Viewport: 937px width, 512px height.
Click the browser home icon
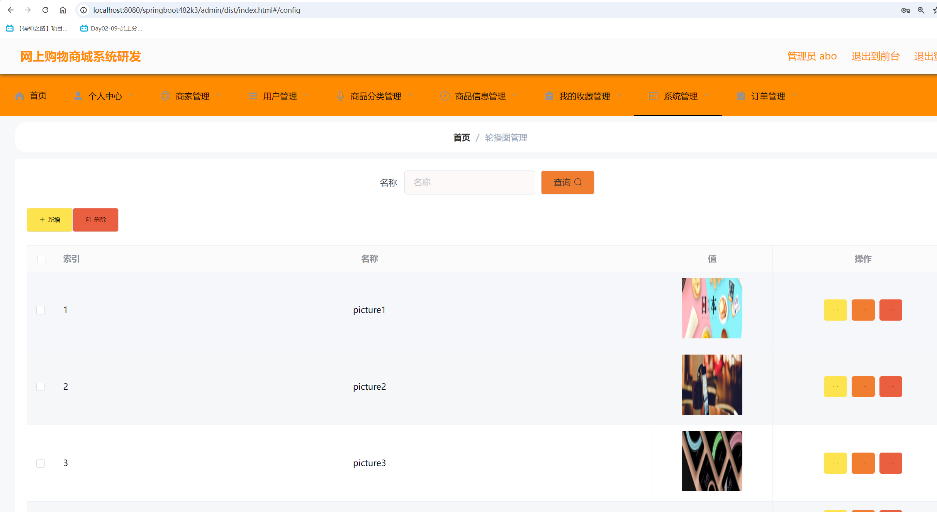point(63,10)
